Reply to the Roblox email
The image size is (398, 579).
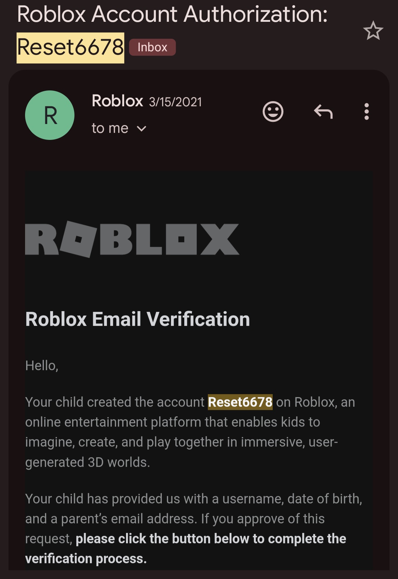click(323, 111)
